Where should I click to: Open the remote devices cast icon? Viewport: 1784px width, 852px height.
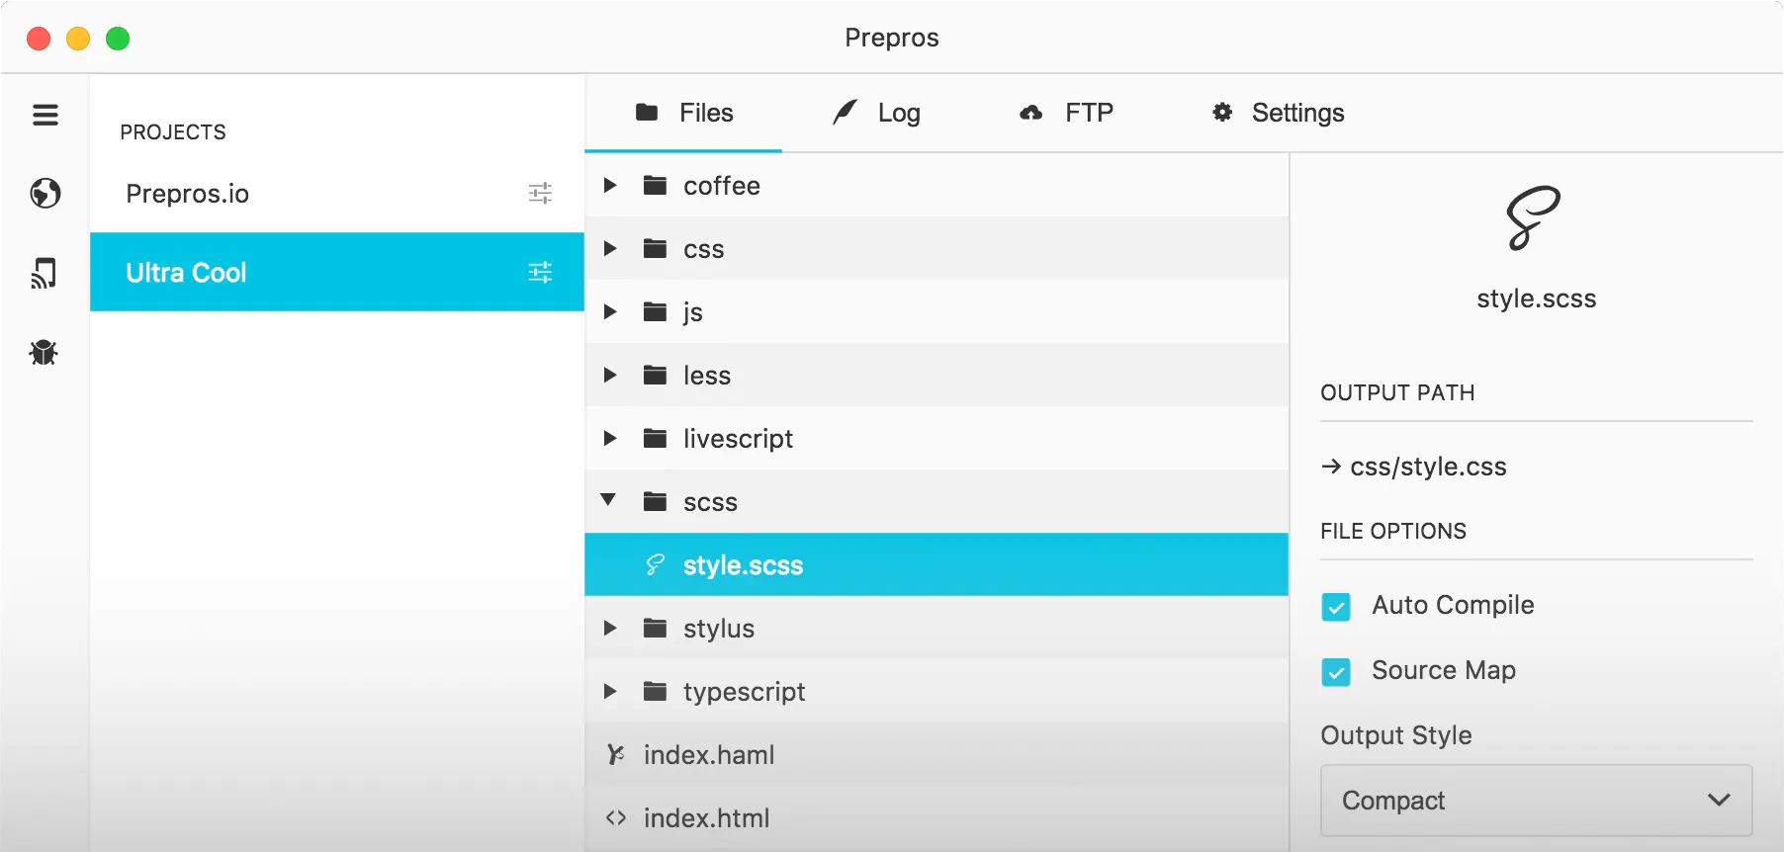44,273
